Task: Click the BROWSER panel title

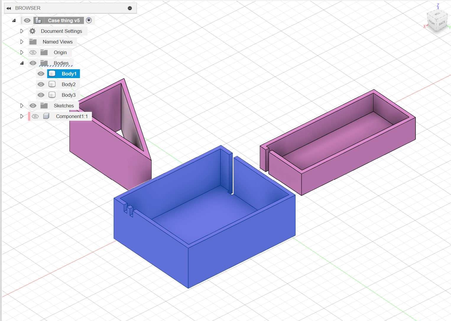Action: 28,8
